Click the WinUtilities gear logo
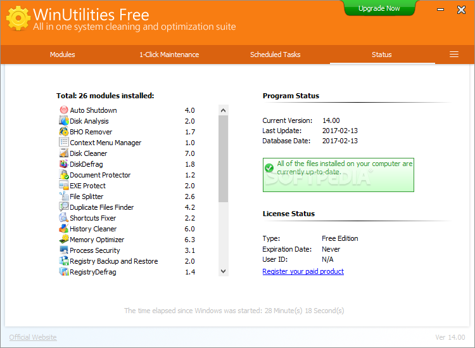The width and height of the screenshot is (475, 348). (18, 18)
